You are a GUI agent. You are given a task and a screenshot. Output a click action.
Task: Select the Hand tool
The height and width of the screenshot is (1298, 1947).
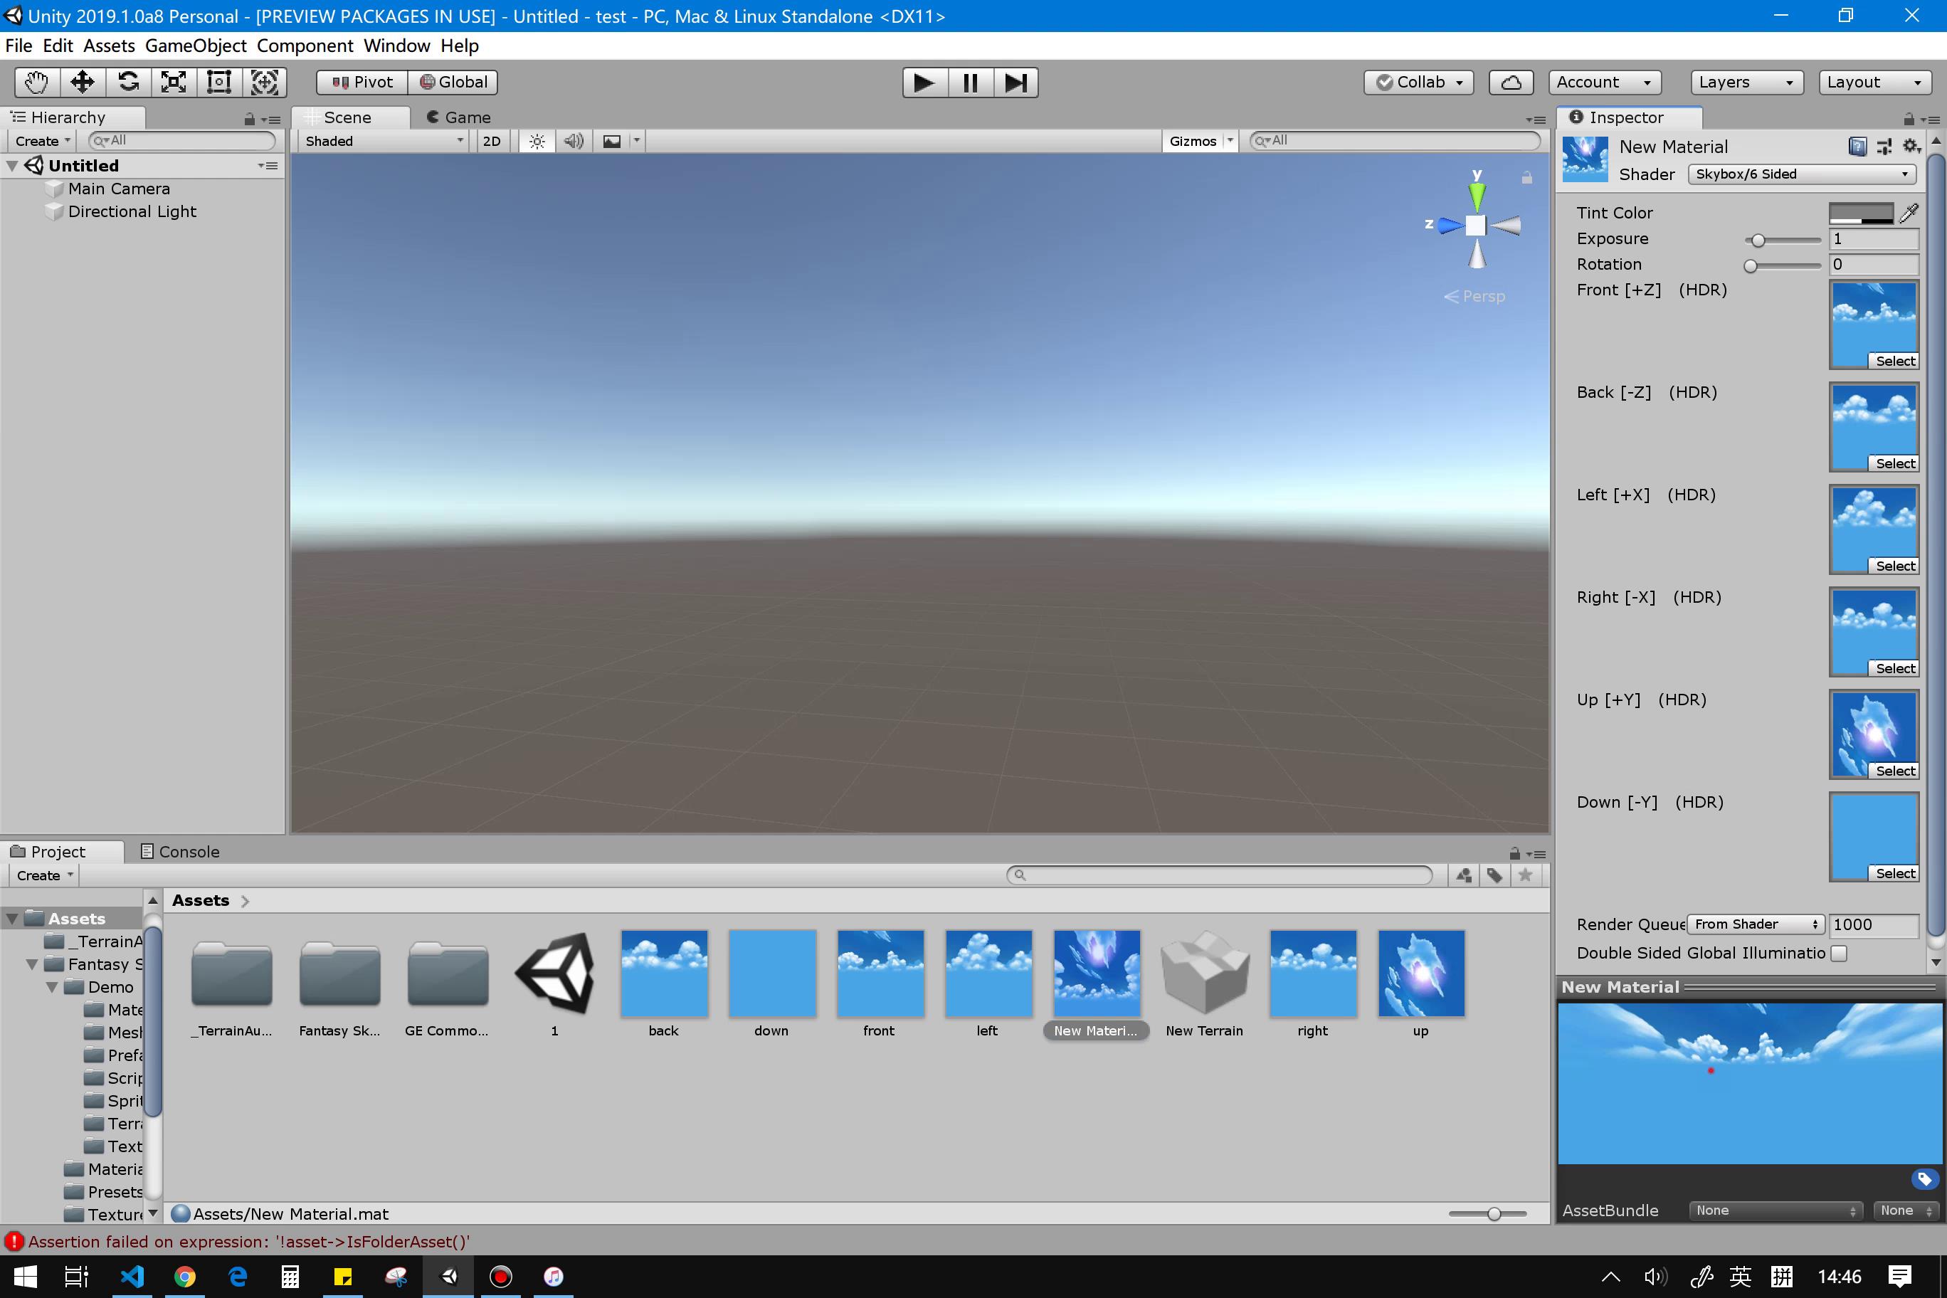click(37, 82)
